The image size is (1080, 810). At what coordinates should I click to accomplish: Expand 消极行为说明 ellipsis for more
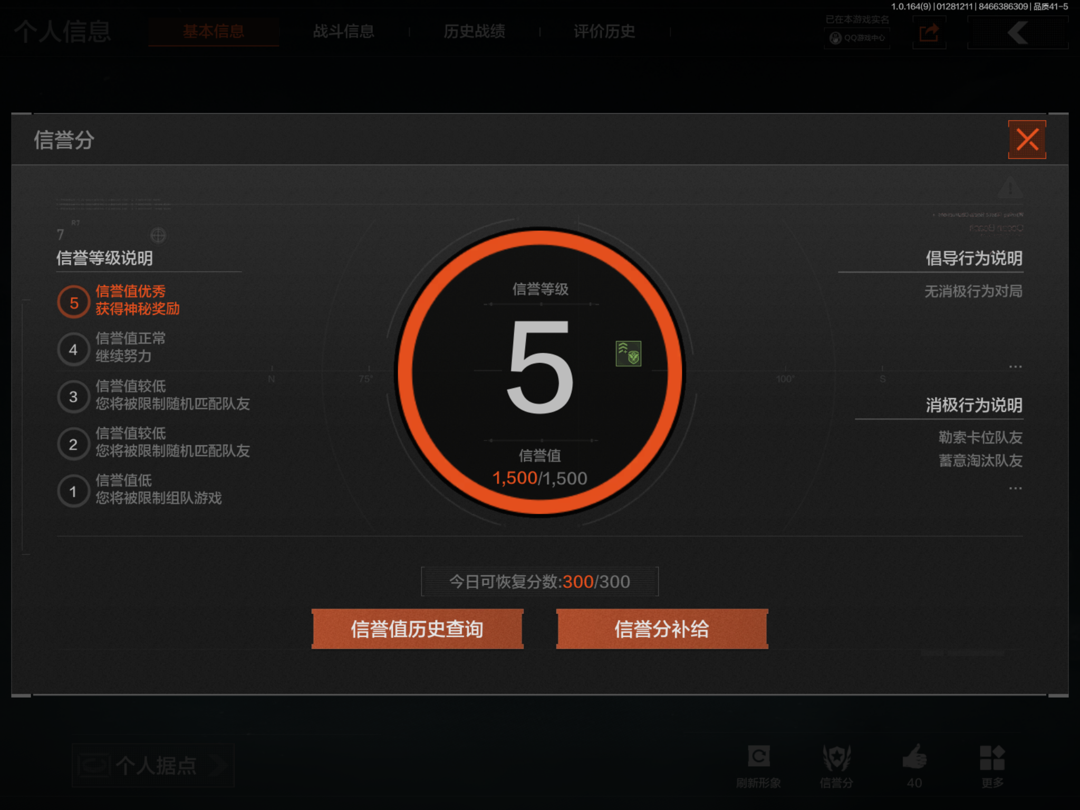(x=1015, y=488)
